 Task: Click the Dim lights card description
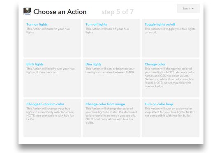coord(110,70)
